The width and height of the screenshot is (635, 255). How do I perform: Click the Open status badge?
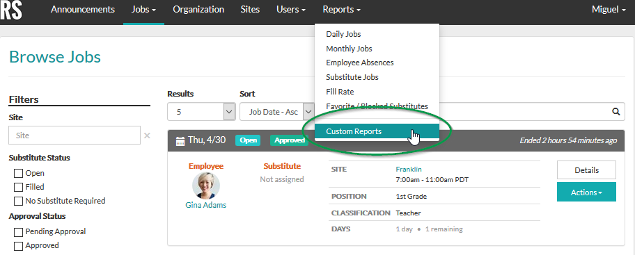(248, 140)
